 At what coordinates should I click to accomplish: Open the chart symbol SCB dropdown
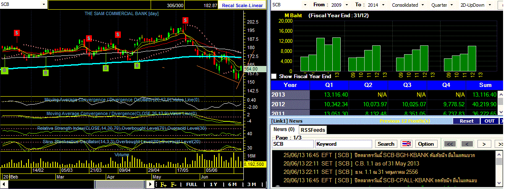click(x=44, y=5)
